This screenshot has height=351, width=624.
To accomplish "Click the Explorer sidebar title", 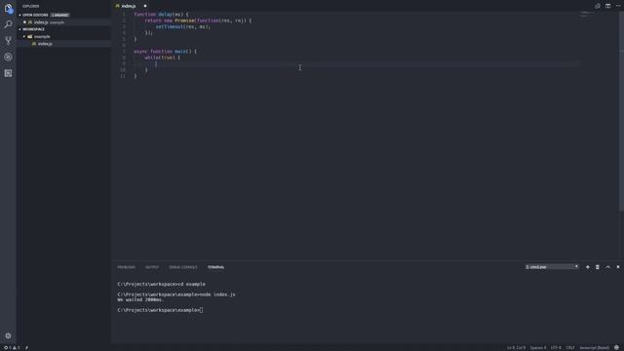I will (30, 6).
